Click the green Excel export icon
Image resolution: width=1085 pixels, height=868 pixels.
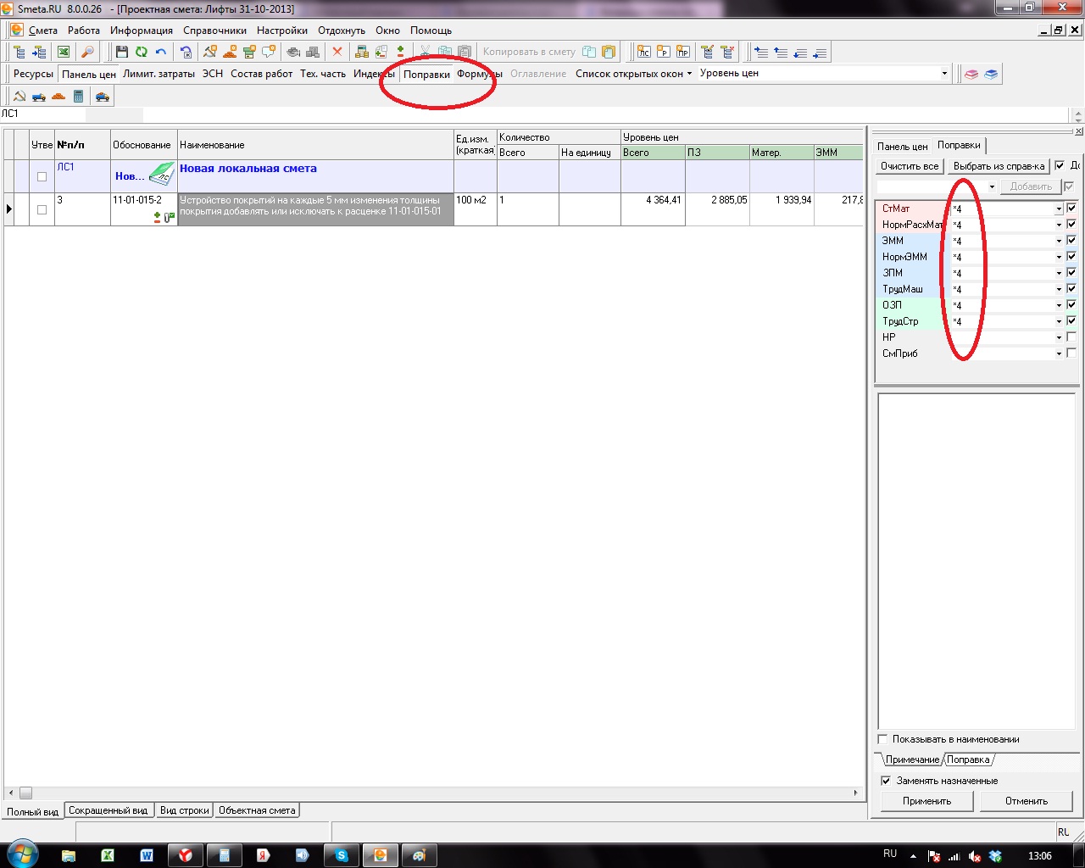64,53
